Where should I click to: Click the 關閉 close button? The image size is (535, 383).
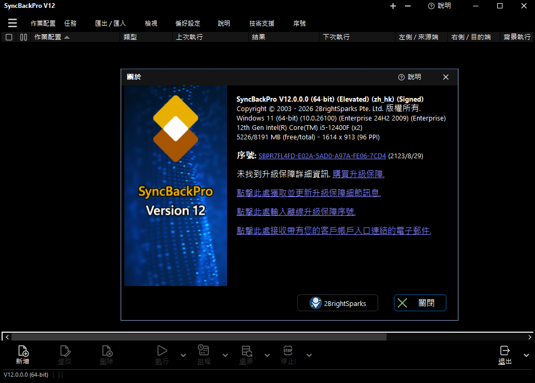click(420, 303)
